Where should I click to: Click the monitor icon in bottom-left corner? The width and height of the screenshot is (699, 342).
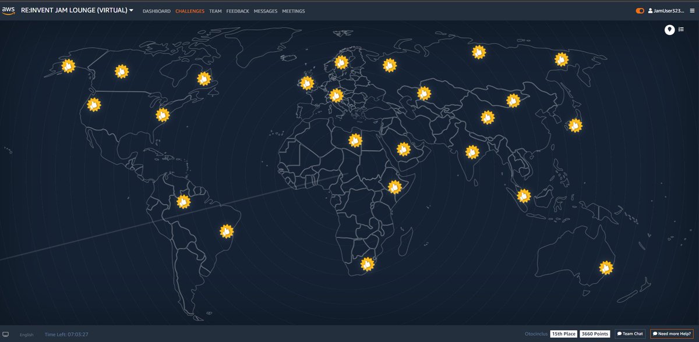click(6, 334)
